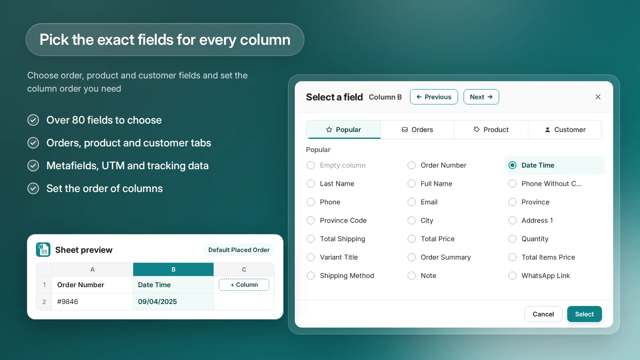This screenshot has height=360, width=640.
Task: Click the Column B label in dialog header
Action: (x=385, y=97)
